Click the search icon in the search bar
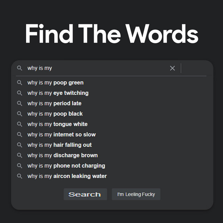Screen dimensions: 223x223 tap(20, 68)
